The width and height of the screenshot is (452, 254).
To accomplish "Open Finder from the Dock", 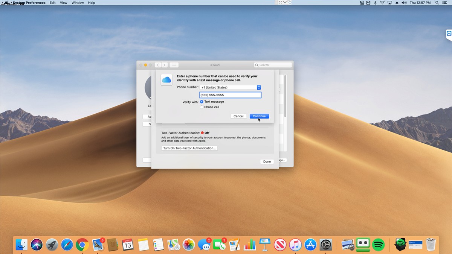I will pos(22,245).
